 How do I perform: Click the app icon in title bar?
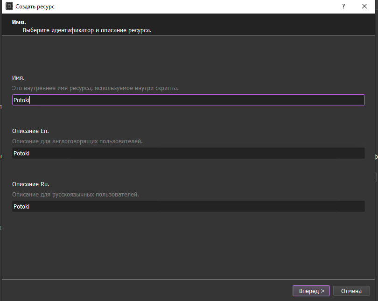pos(9,6)
